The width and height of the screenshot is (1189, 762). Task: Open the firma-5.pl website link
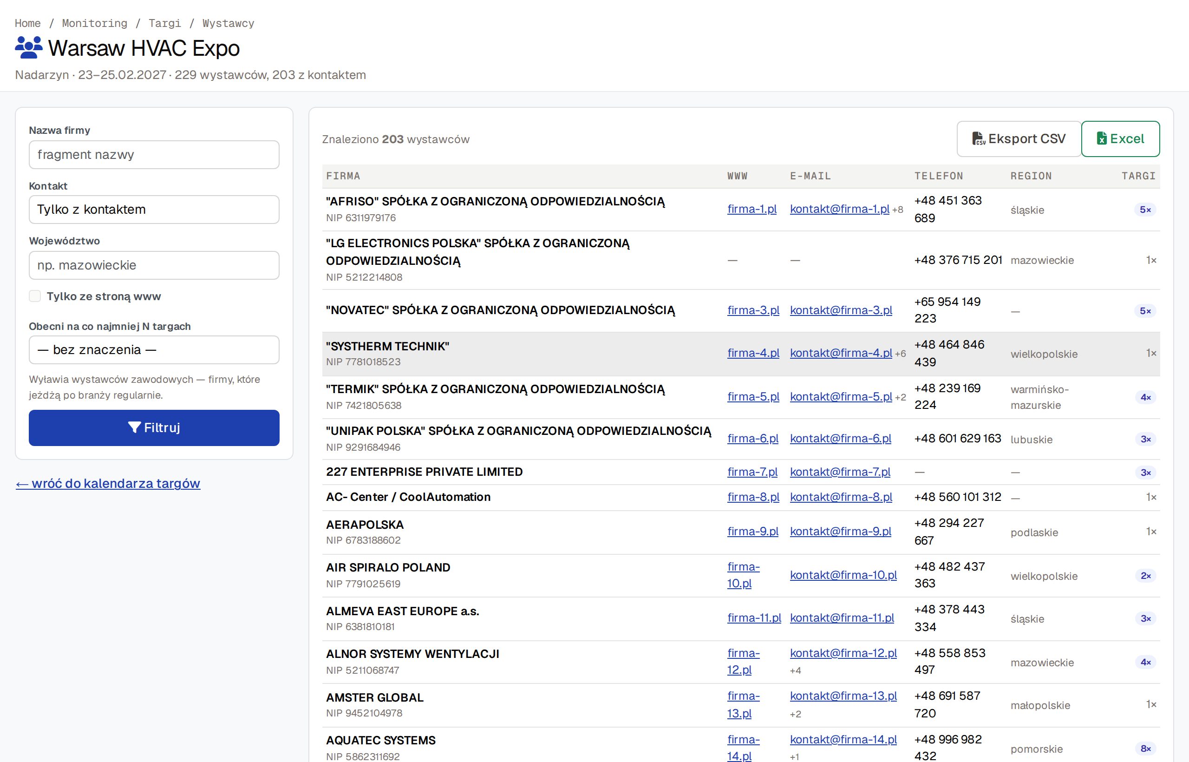coord(753,396)
